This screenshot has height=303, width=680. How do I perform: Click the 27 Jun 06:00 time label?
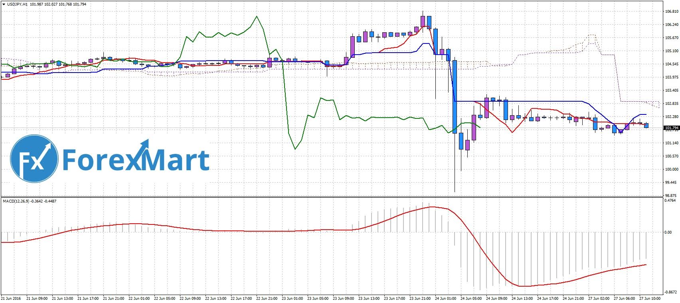[x=625, y=298]
